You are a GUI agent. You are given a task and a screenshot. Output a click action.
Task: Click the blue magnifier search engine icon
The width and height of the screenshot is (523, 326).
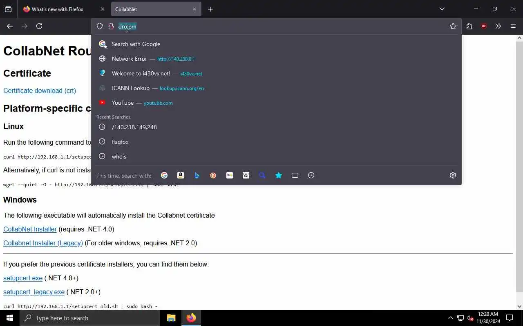(x=262, y=175)
